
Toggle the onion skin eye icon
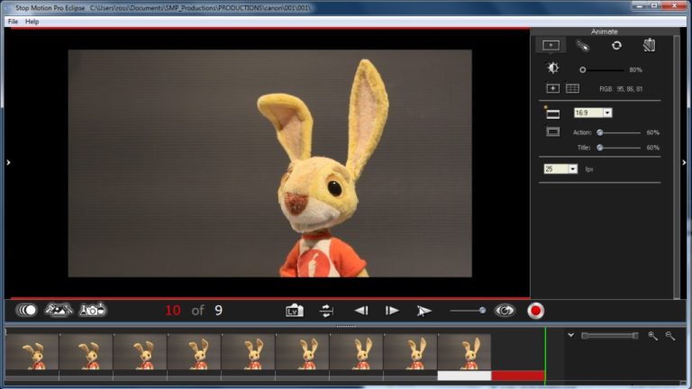505,311
